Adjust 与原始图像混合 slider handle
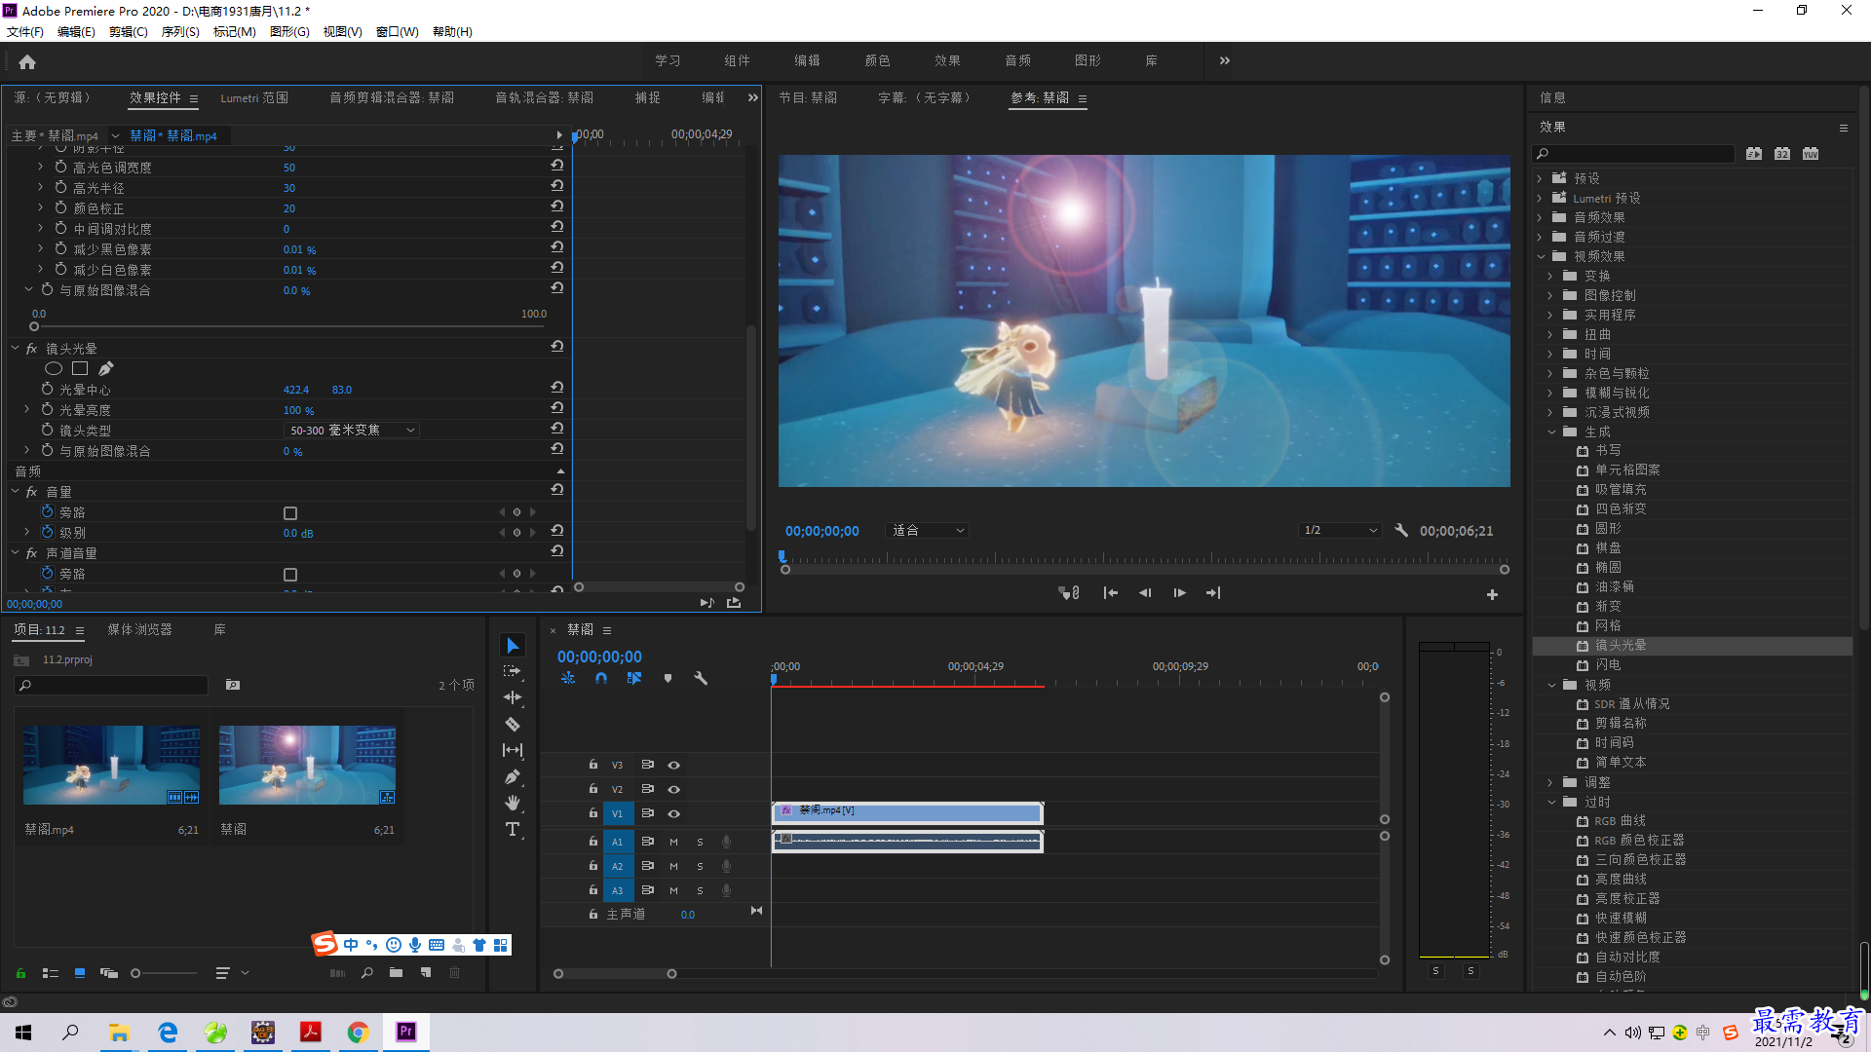 pos(34,327)
